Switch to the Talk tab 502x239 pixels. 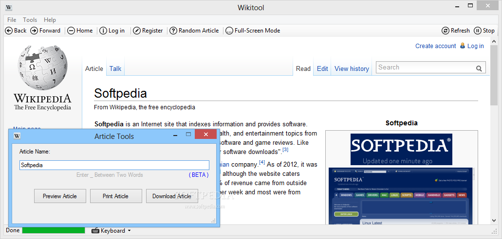[x=115, y=68]
